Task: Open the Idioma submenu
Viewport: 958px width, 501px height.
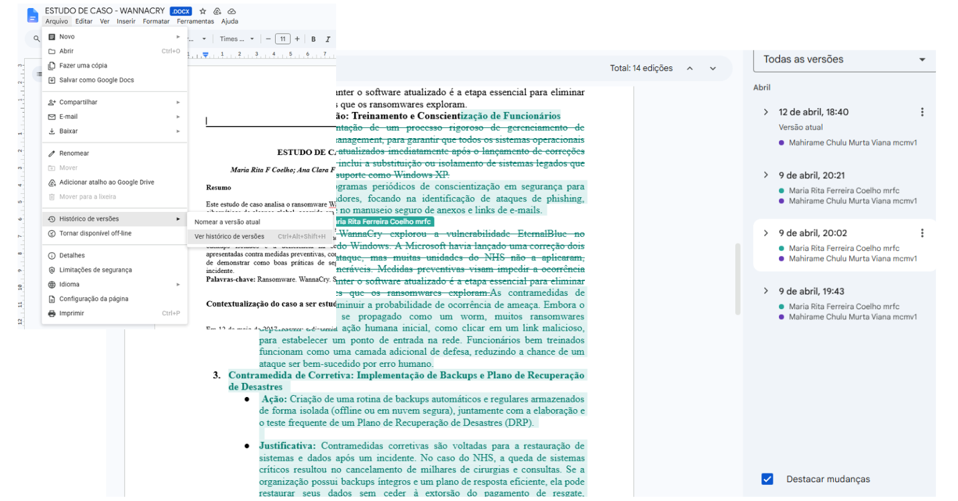Action: 115,284
